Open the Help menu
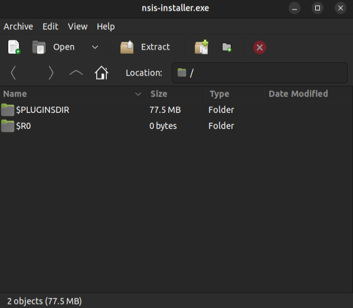 tap(106, 27)
